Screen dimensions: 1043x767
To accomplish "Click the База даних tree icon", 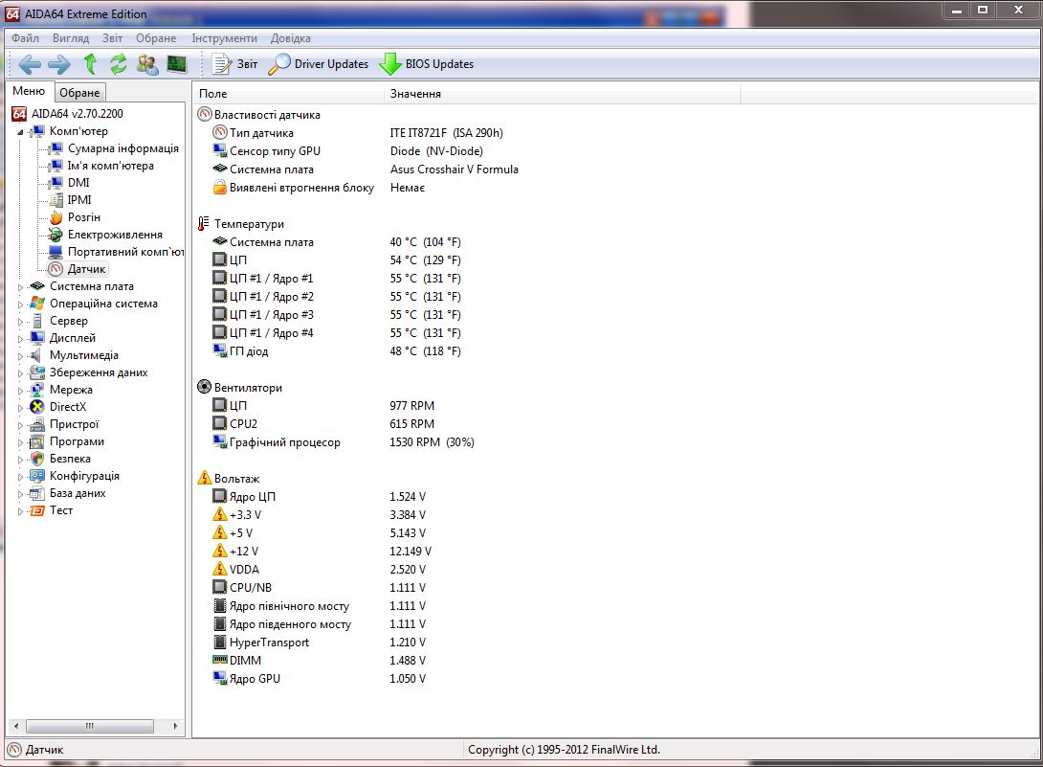I will [37, 493].
